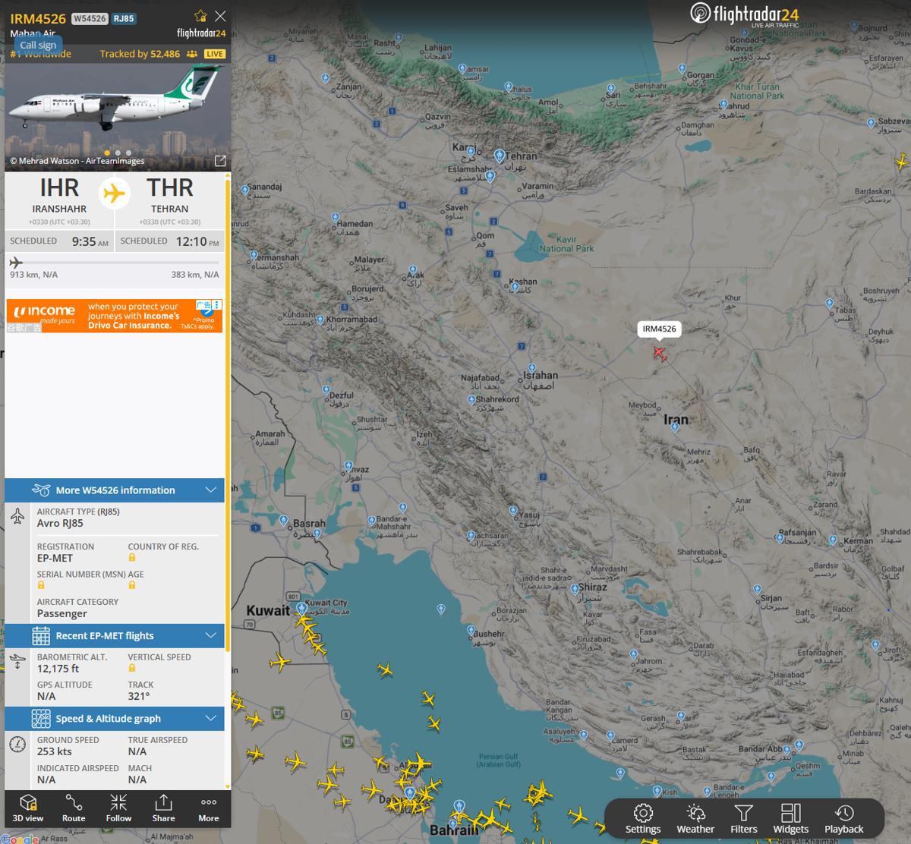Open the Widgets menu
The image size is (911, 844).
[791, 818]
